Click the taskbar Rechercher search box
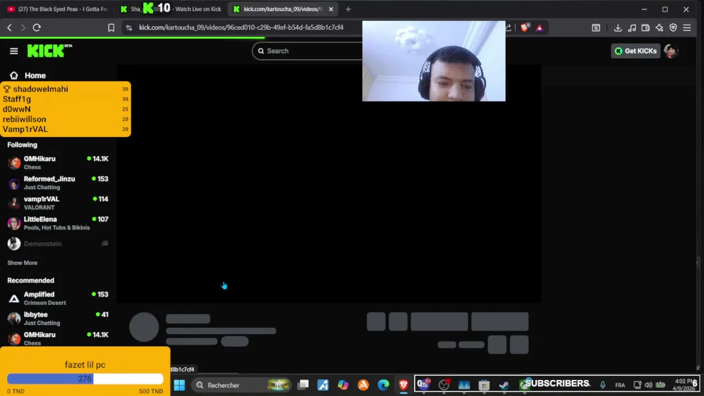Image resolution: width=704 pixels, height=396 pixels. pos(241,385)
